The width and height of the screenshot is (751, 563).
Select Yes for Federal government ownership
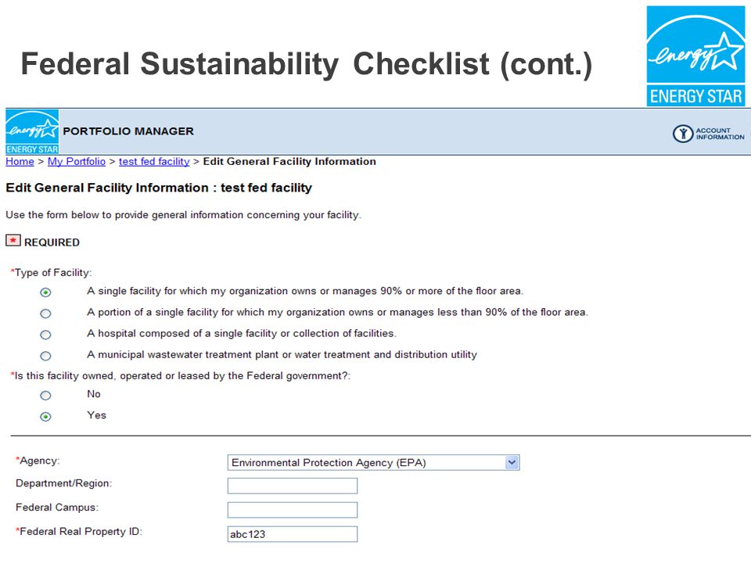pos(45,417)
